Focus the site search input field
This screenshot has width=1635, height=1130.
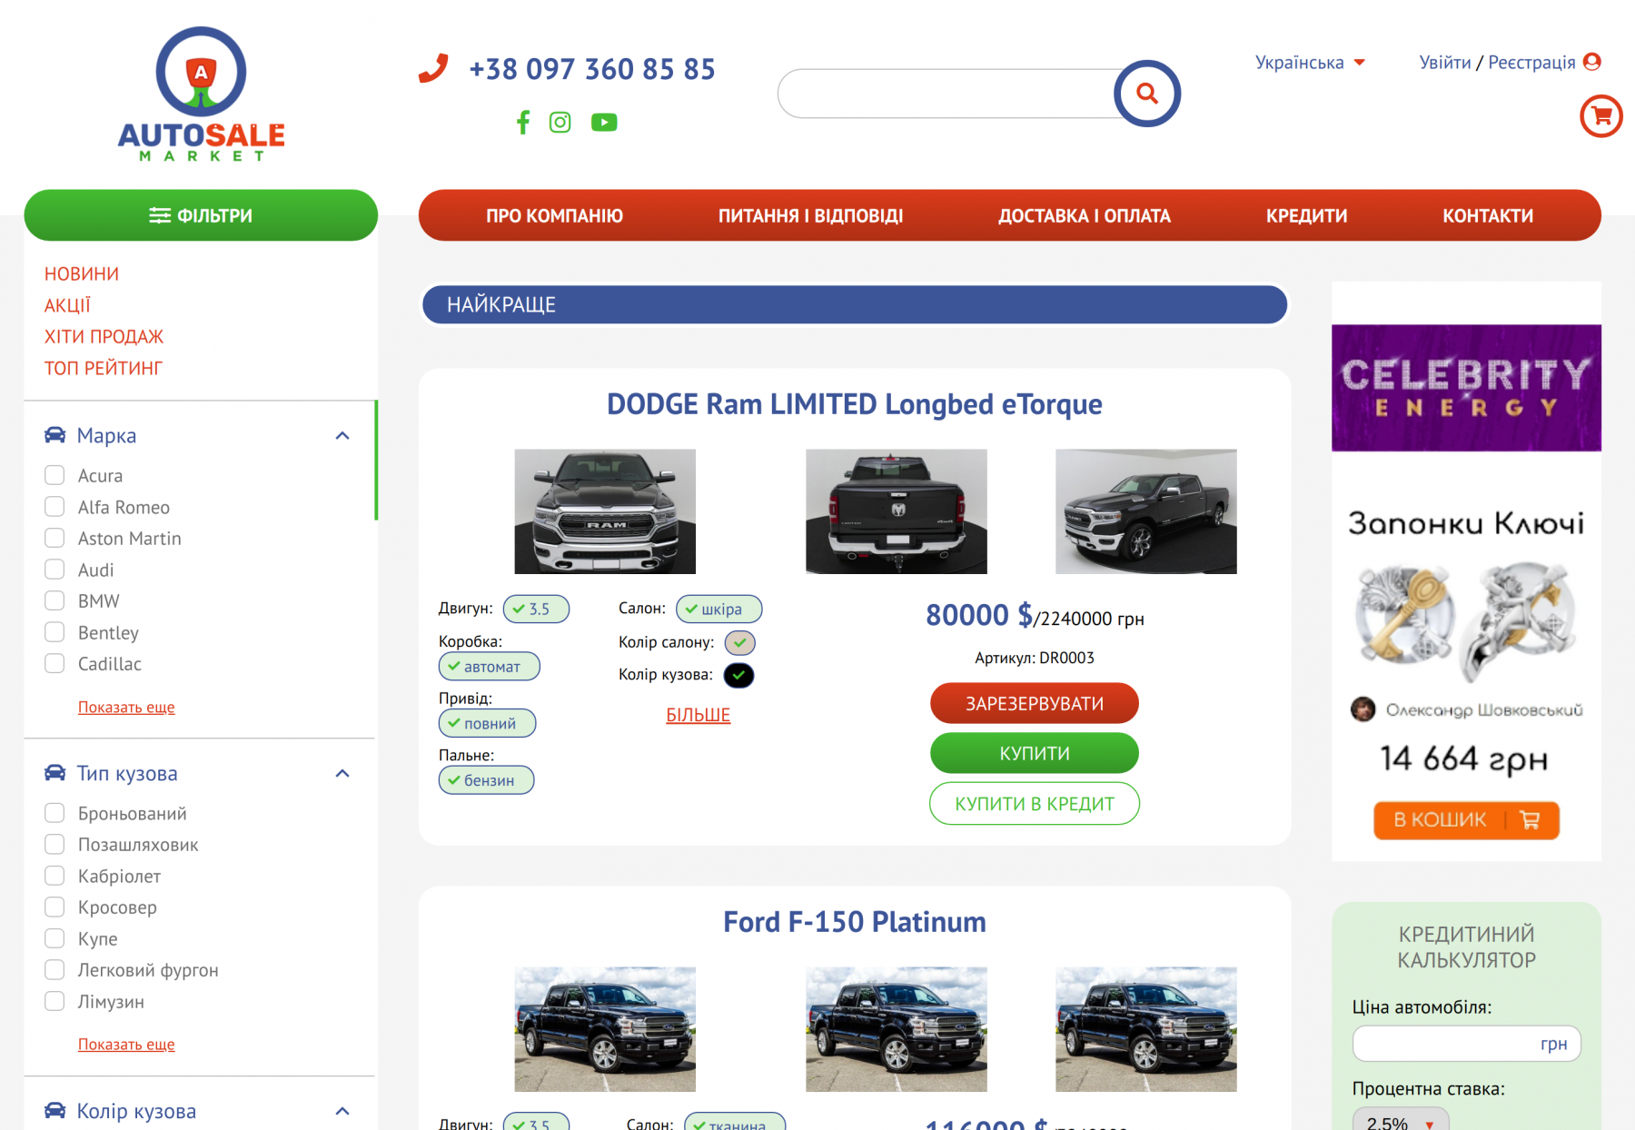click(x=947, y=94)
